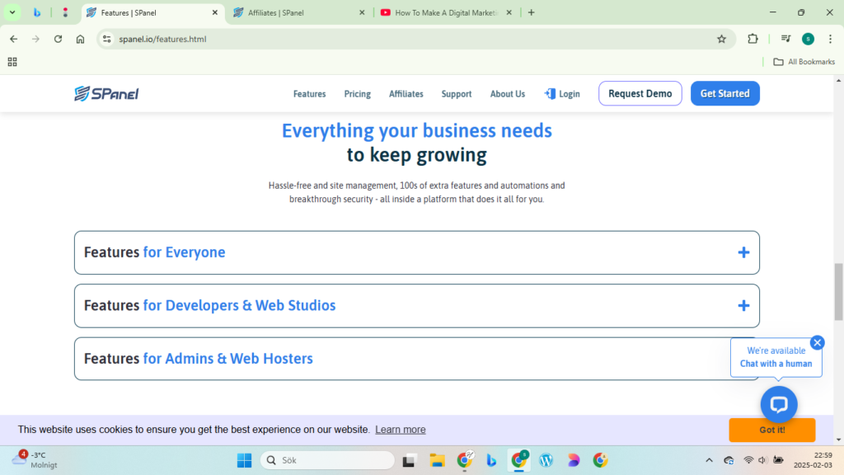
Task: Open the tab search dropdown
Action: coord(12,12)
